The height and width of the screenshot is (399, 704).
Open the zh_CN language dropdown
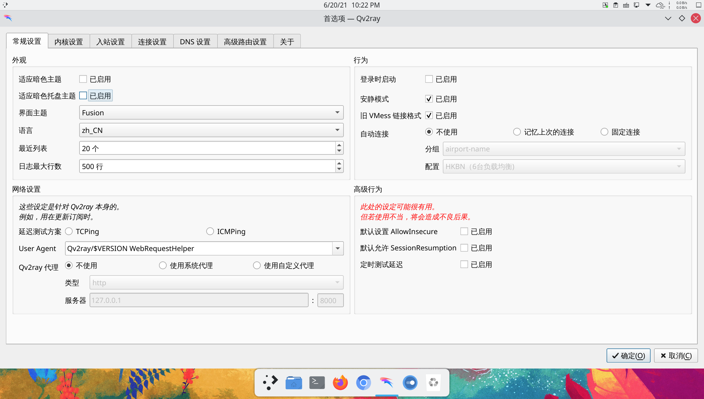(211, 130)
